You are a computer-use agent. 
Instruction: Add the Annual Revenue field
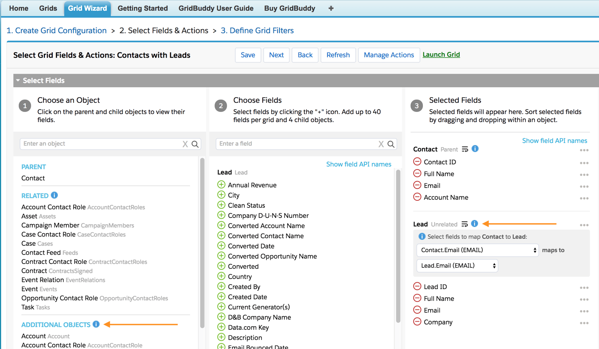(221, 185)
